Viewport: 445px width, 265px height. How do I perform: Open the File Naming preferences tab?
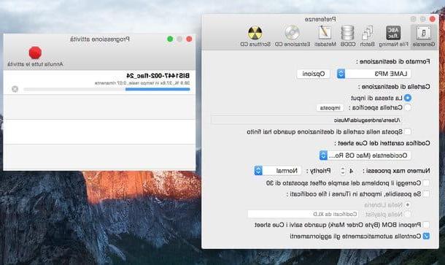pos(393,37)
